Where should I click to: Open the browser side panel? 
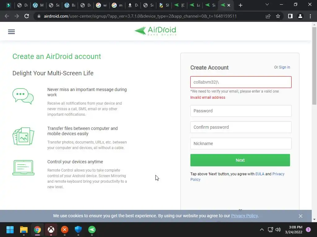coord(290,16)
